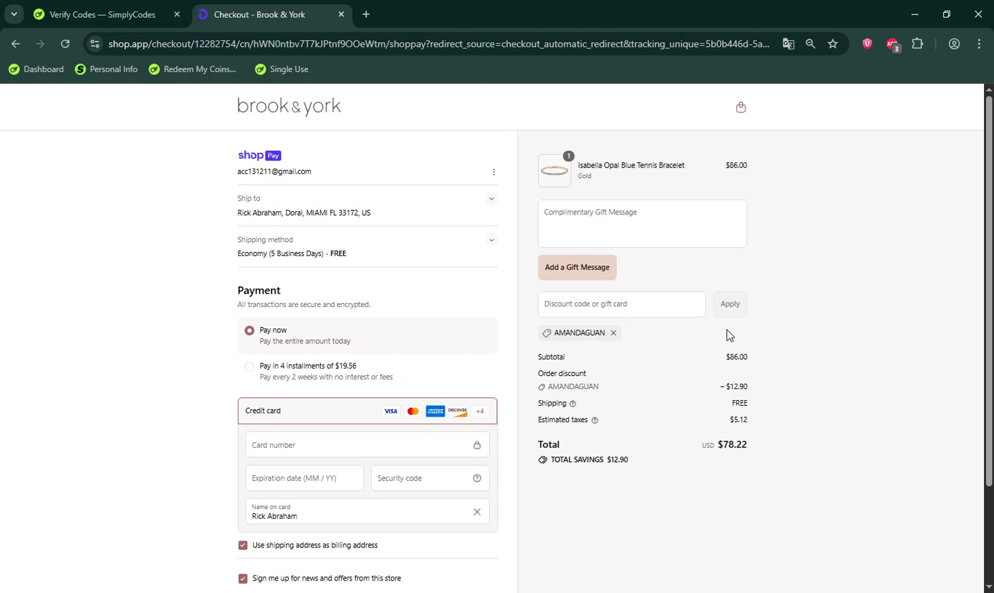Toggle Use shipping address as billing address
994x593 pixels.
pos(243,545)
